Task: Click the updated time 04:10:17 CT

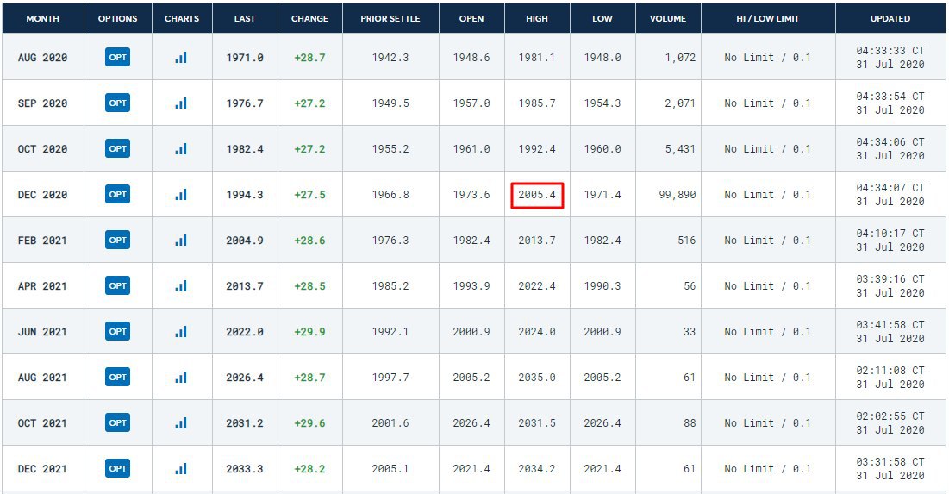Action: 890,234
